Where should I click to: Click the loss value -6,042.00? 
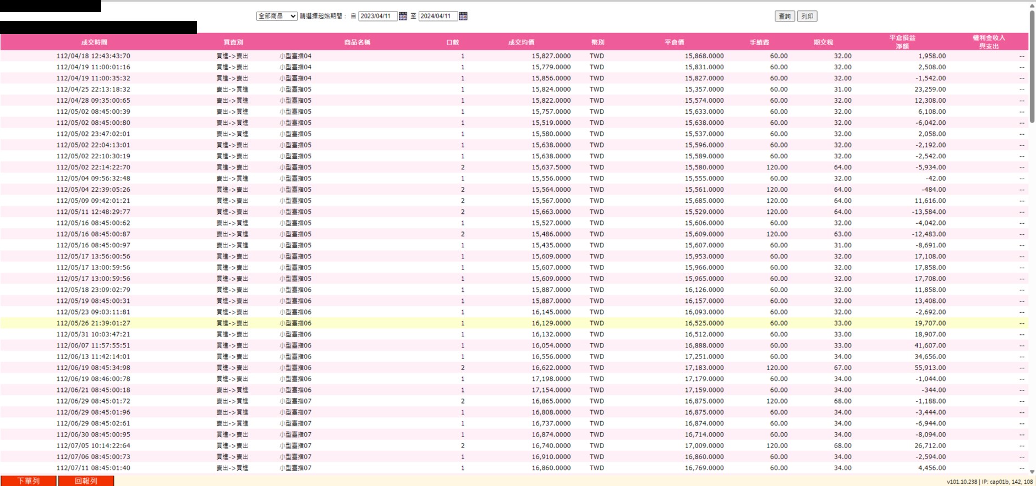coord(931,123)
